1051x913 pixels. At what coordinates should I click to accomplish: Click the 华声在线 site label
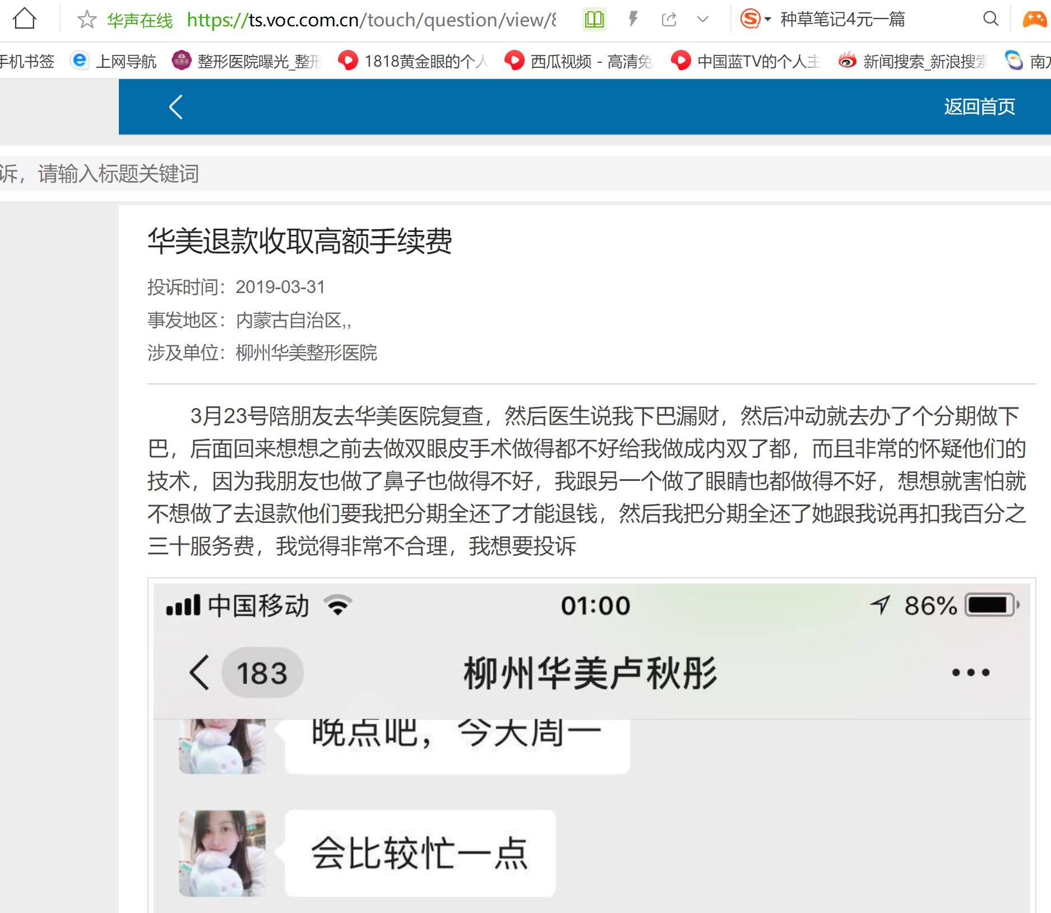140,21
